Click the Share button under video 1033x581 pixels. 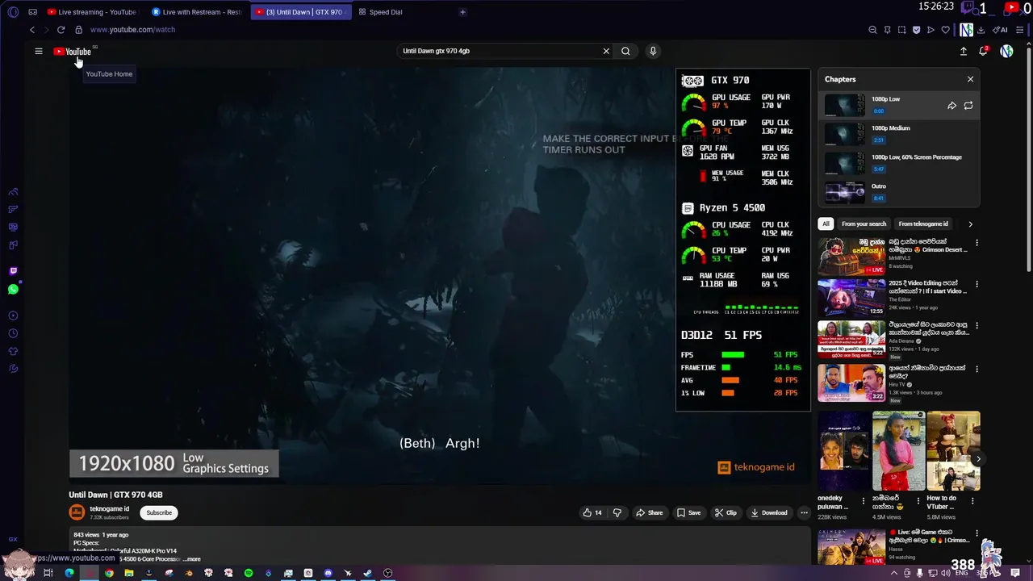pos(649,512)
